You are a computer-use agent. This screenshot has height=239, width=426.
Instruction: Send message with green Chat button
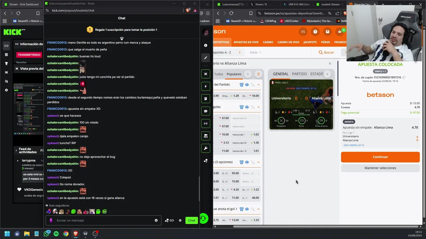click(x=192, y=220)
